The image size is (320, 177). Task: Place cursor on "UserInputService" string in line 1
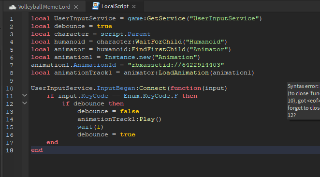pos(224,18)
